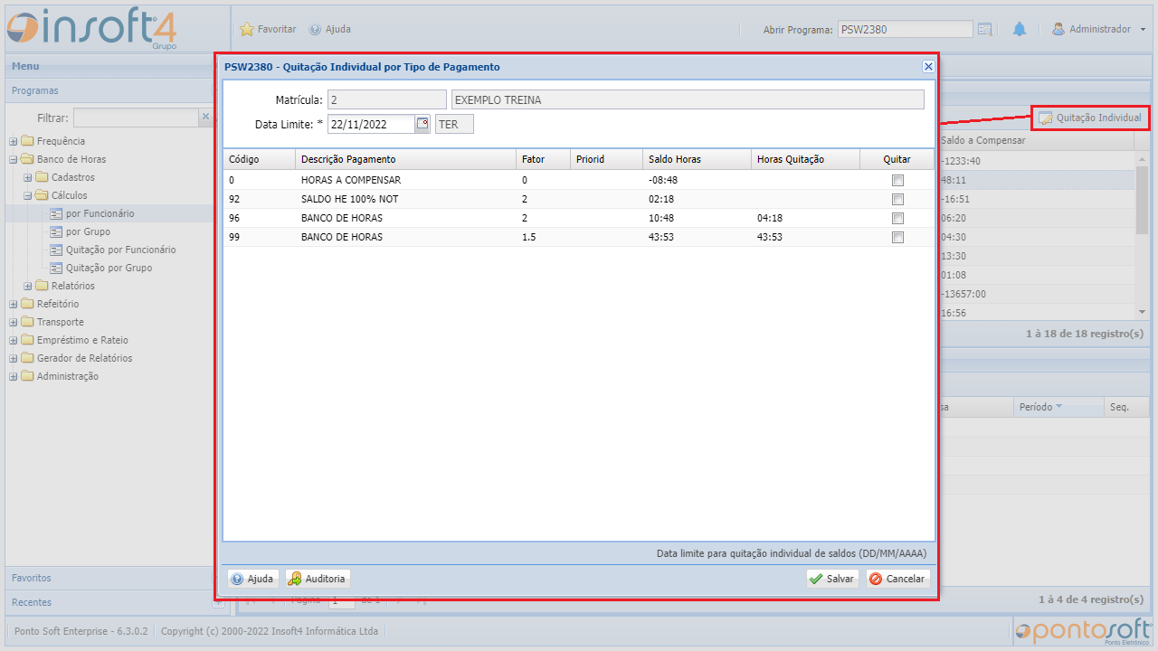Click the Quitação Individual toolbar icon
1158x651 pixels.
click(x=1046, y=118)
